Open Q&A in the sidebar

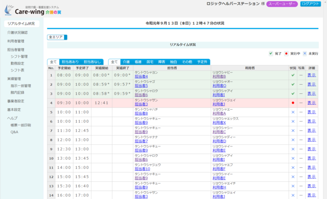click(x=14, y=132)
